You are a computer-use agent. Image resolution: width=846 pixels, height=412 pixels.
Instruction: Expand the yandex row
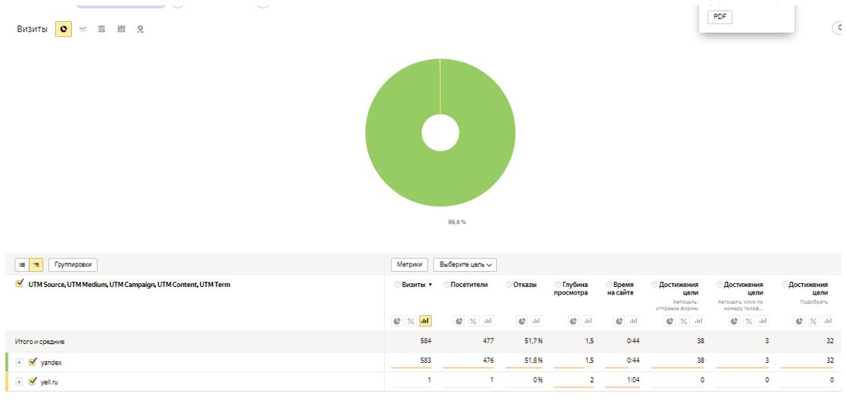20,362
